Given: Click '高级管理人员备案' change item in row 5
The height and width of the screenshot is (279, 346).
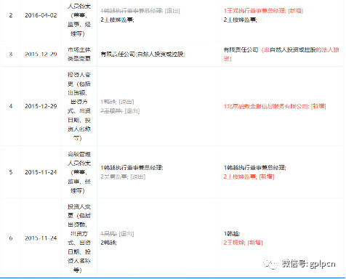Looking at the screenshot, I should pyautogui.click(x=79, y=172).
